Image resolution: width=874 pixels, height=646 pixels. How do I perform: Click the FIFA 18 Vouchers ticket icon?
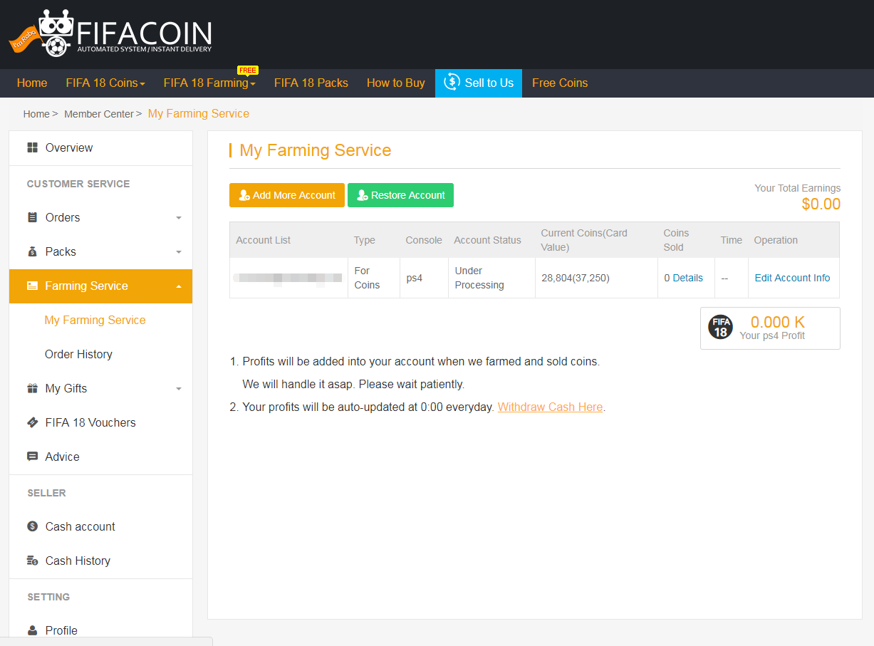pos(32,422)
